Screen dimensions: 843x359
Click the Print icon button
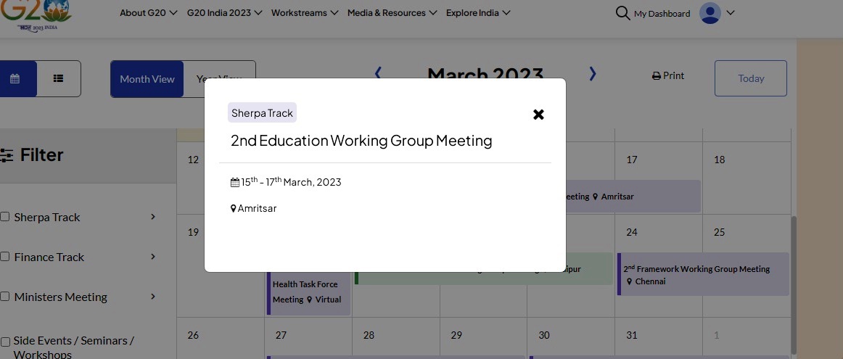[668, 75]
